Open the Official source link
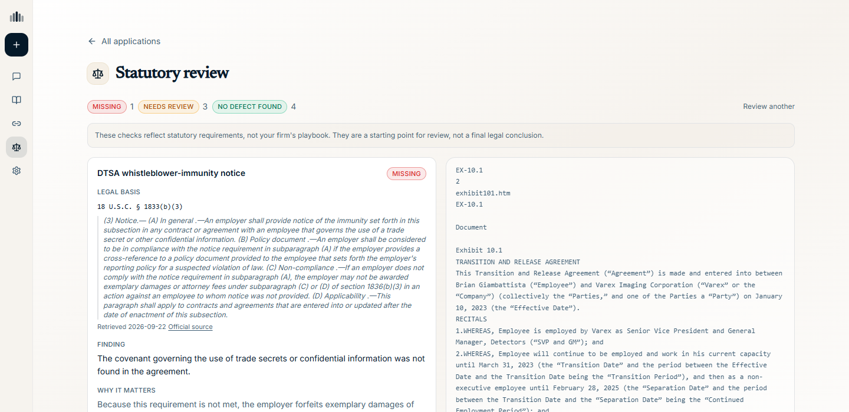The width and height of the screenshot is (849, 412). pyautogui.click(x=190, y=327)
